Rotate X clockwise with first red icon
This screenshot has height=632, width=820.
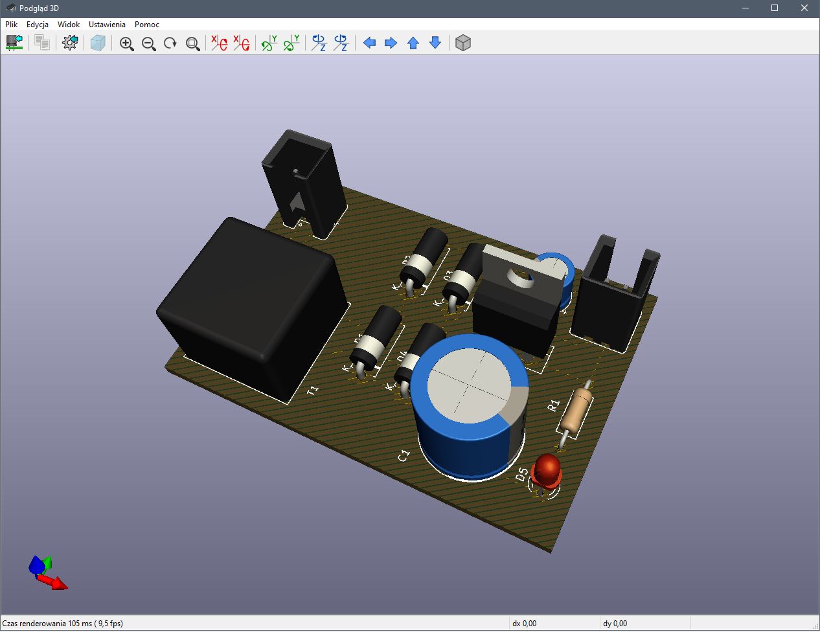(x=220, y=43)
